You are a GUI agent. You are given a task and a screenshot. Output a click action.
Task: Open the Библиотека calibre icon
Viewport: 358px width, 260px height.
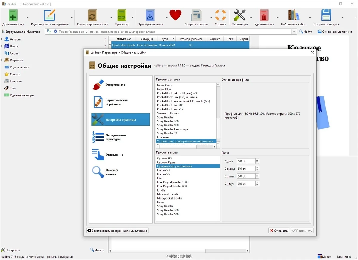pyautogui.click(x=294, y=15)
